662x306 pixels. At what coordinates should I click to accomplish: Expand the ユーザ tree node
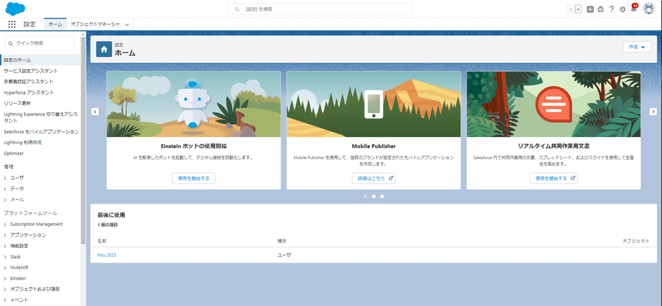click(6, 178)
